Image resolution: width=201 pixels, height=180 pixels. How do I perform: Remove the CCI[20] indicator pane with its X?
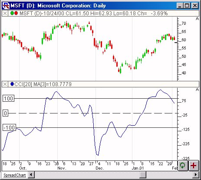pos(5,84)
